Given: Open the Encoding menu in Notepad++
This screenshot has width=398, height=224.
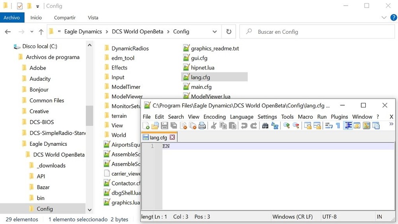Looking at the screenshot, I should pos(215,117).
